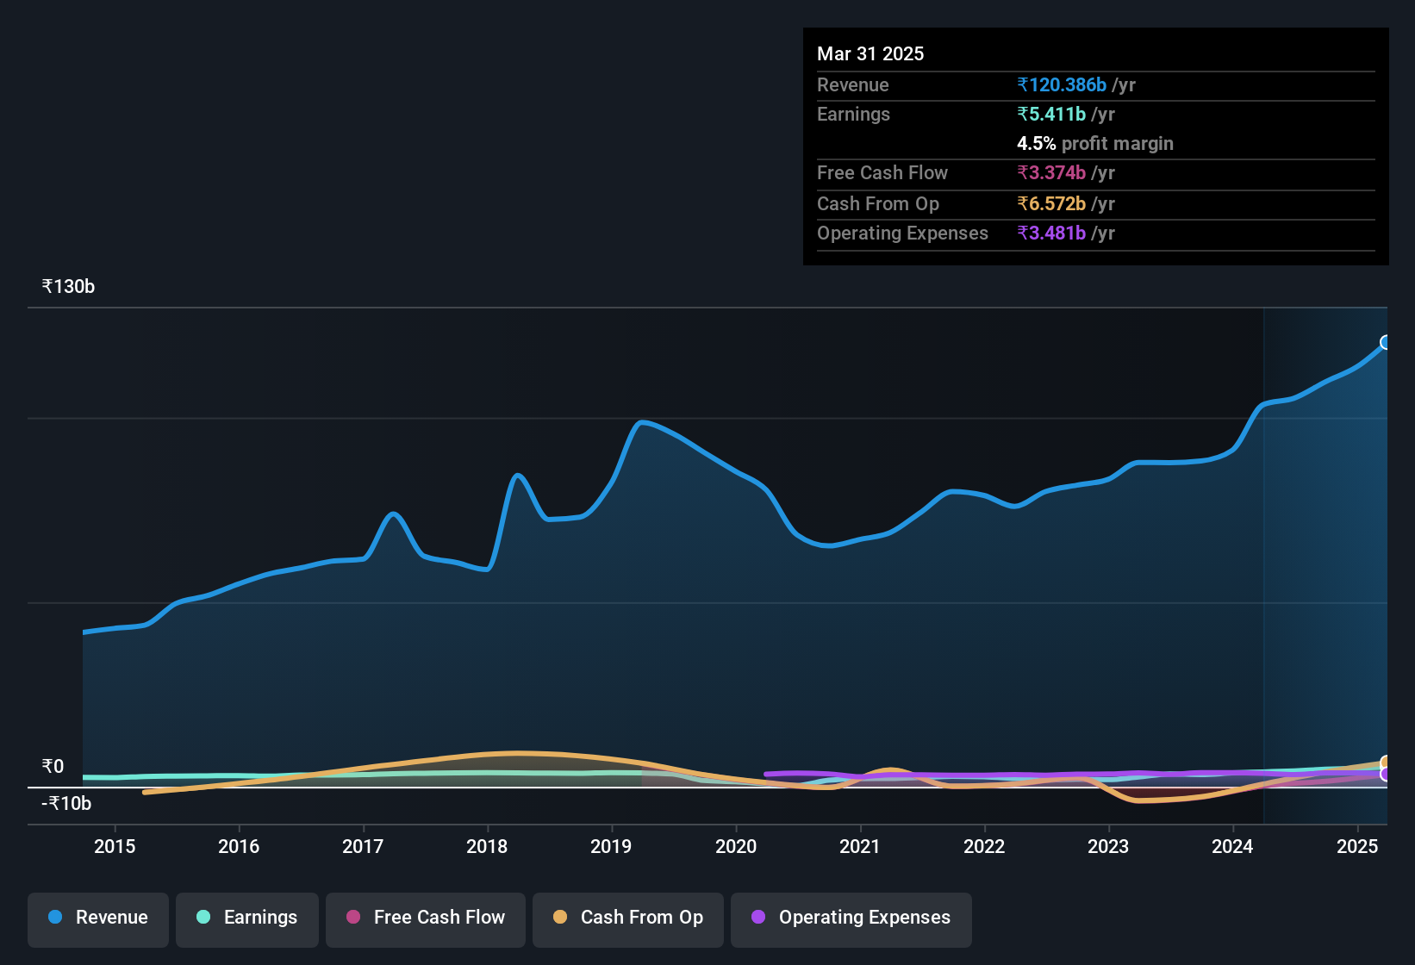Click the orange Cash From Op legend dot
1415x965 pixels.
point(560,918)
